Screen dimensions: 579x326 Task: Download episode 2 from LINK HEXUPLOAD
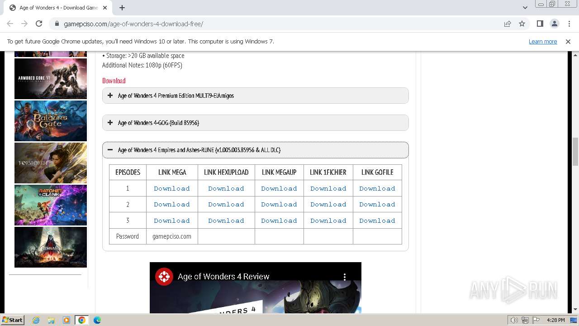coord(226,204)
